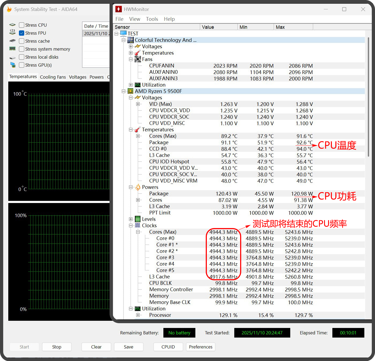Enable Stress system memory checkbox
The image size is (375, 361).
click(22, 49)
